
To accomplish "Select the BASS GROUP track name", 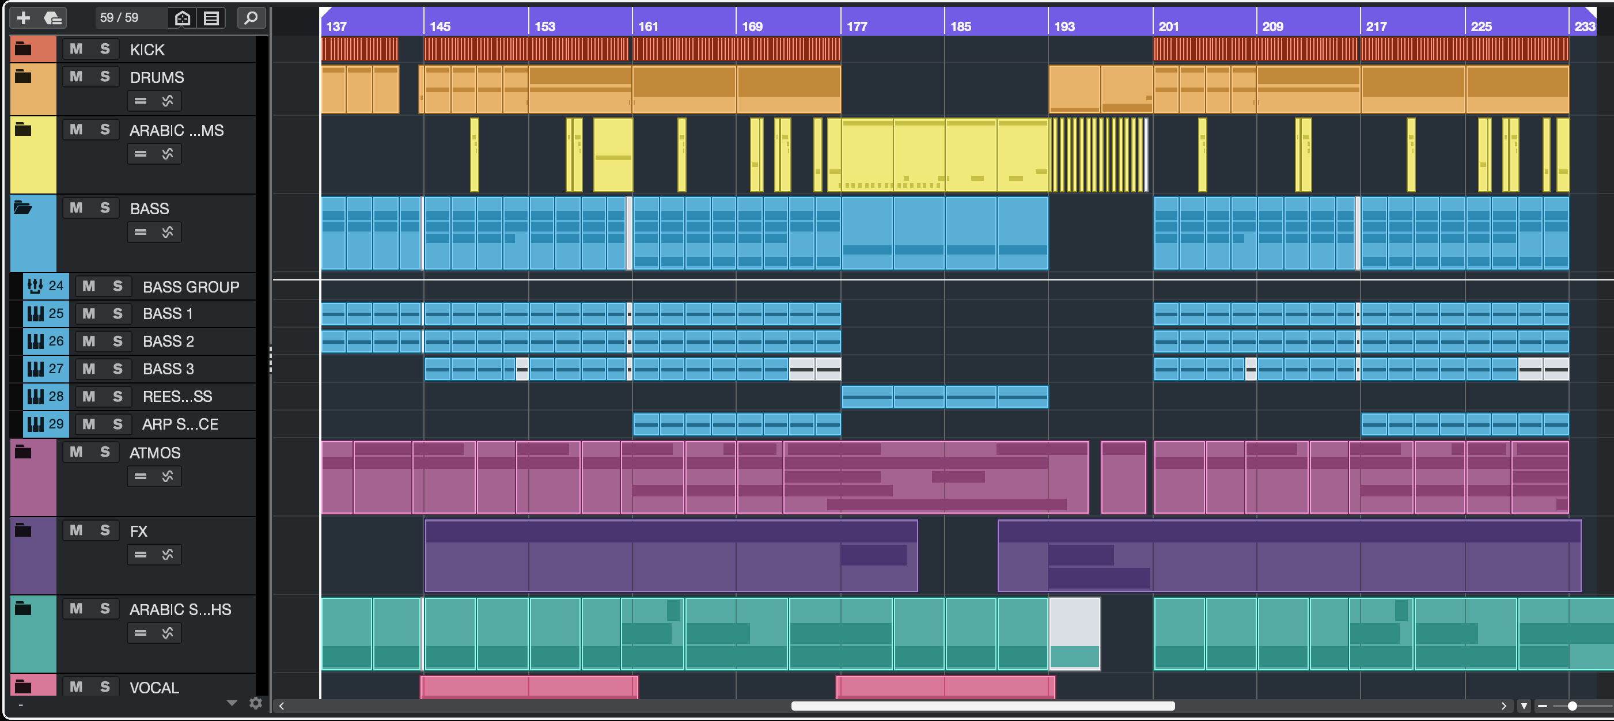I will coord(191,287).
